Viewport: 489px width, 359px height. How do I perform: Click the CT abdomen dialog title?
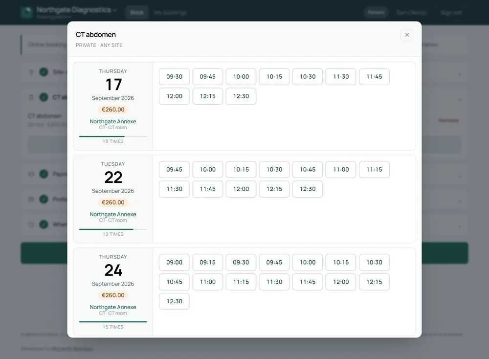click(96, 35)
